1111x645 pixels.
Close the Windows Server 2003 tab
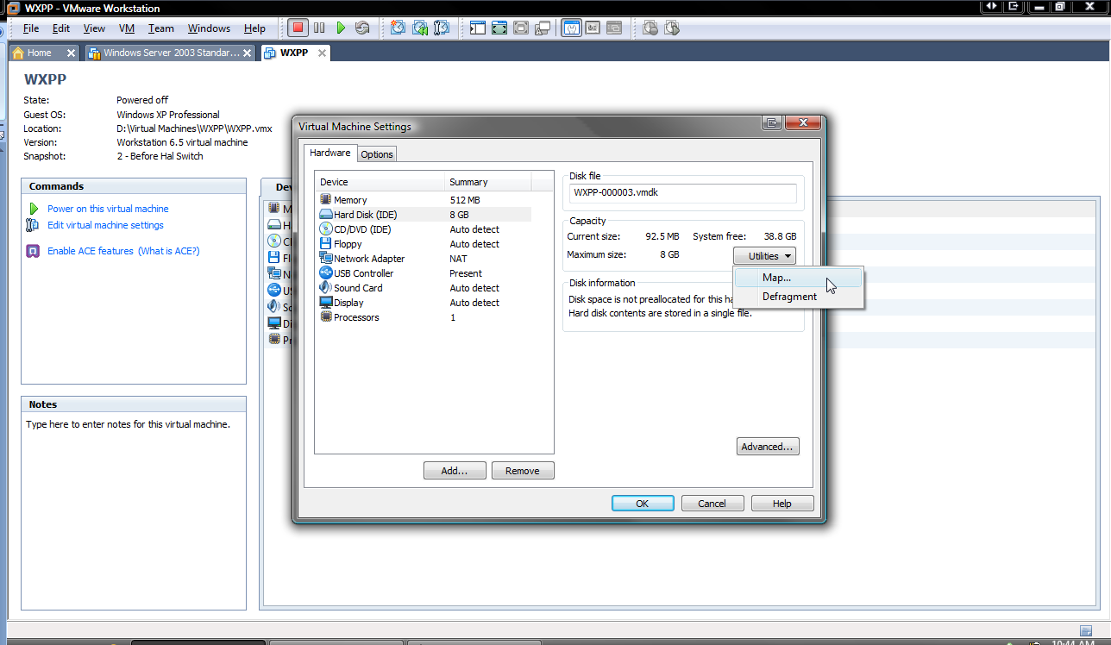[x=247, y=53]
